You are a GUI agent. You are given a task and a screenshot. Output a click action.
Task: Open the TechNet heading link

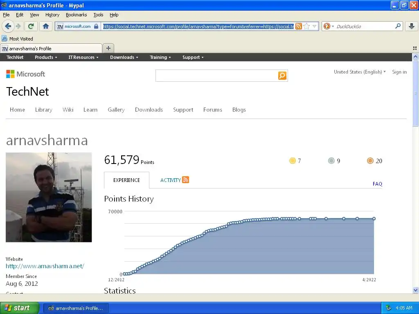[27, 92]
